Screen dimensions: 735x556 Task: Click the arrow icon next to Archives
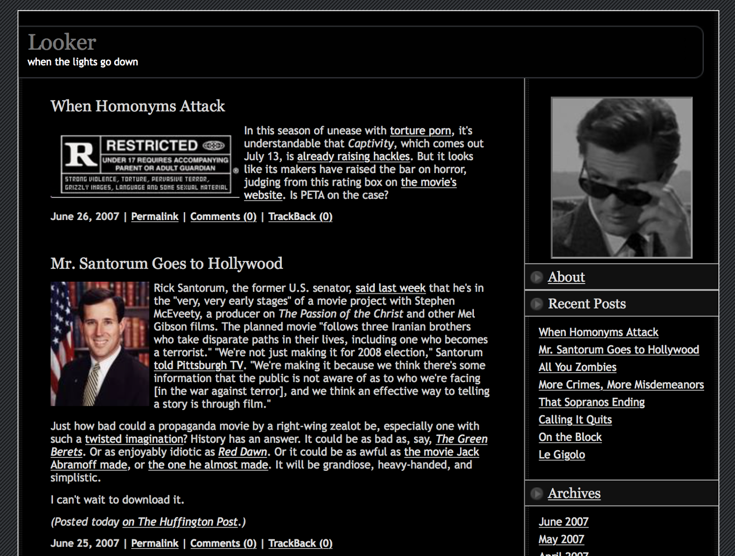pyautogui.click(x=537, y=493)
